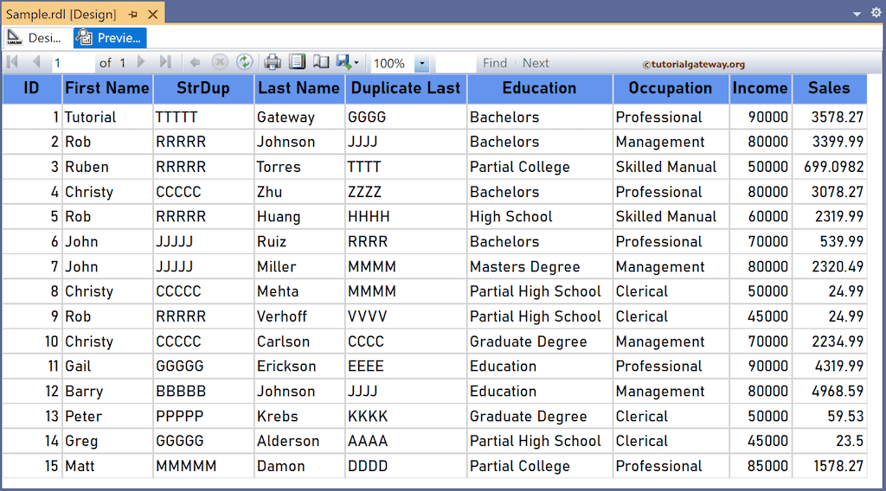Select the 'Ruben' first name cell

[106, 167]
